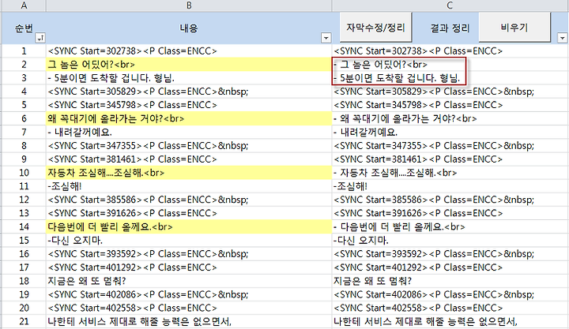The height and width of the screenshot is (329, 569).
Task: Select highlighted cell '그 놈은 어딨어?<br>' in column B
Action: 189,65
